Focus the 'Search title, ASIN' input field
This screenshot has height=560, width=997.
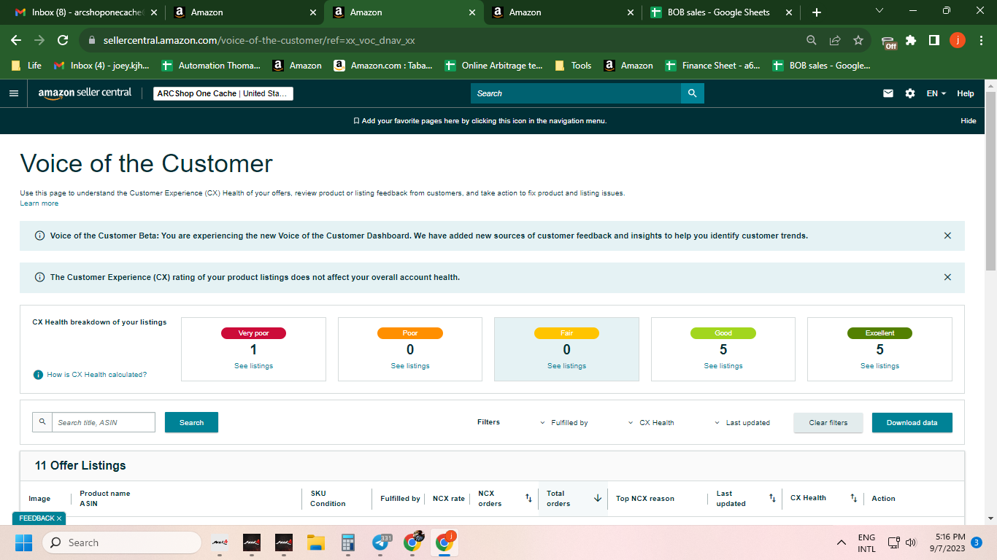[x=104, y=422]
